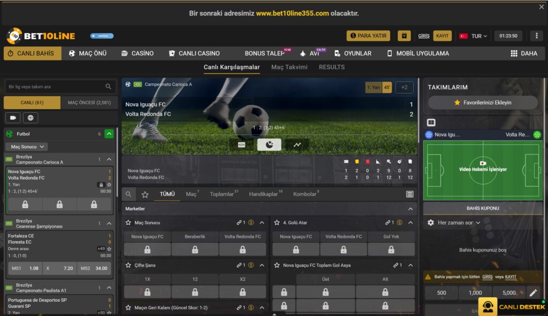The image size is (548, 316).
Task: Filter live matches with video camera icon
Action: pos(13,118)
